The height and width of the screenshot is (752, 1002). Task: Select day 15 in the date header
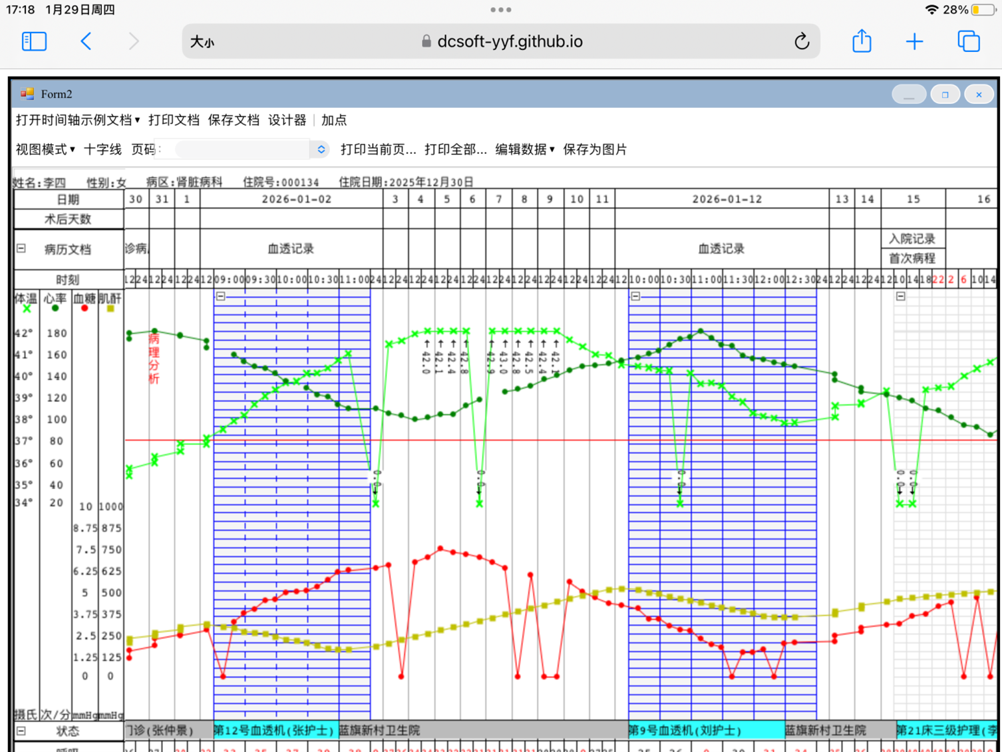(x=913, y=199)
